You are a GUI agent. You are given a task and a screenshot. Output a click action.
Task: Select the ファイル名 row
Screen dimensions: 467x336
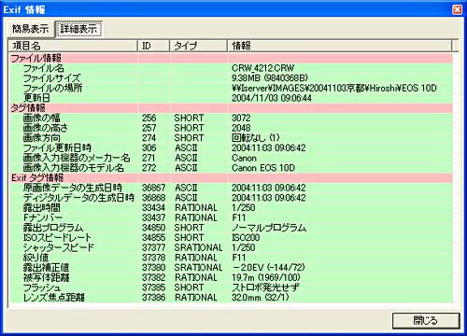(231, 68)
